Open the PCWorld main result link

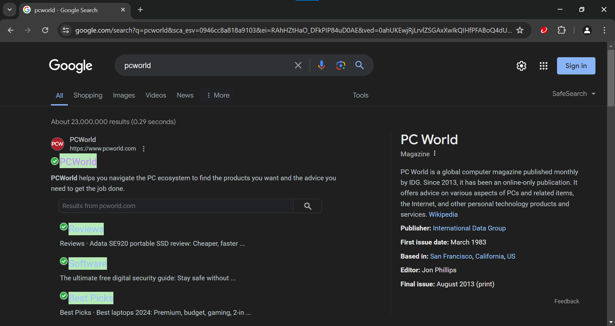(78, 162)
